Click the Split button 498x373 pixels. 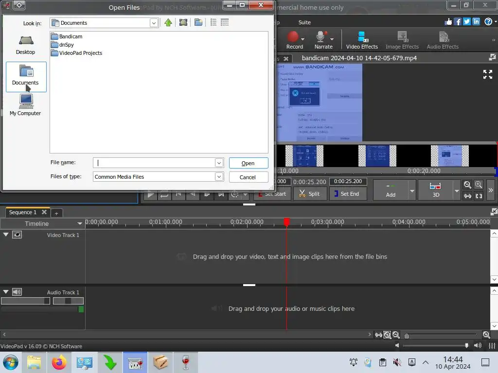(x=310, y=193)
